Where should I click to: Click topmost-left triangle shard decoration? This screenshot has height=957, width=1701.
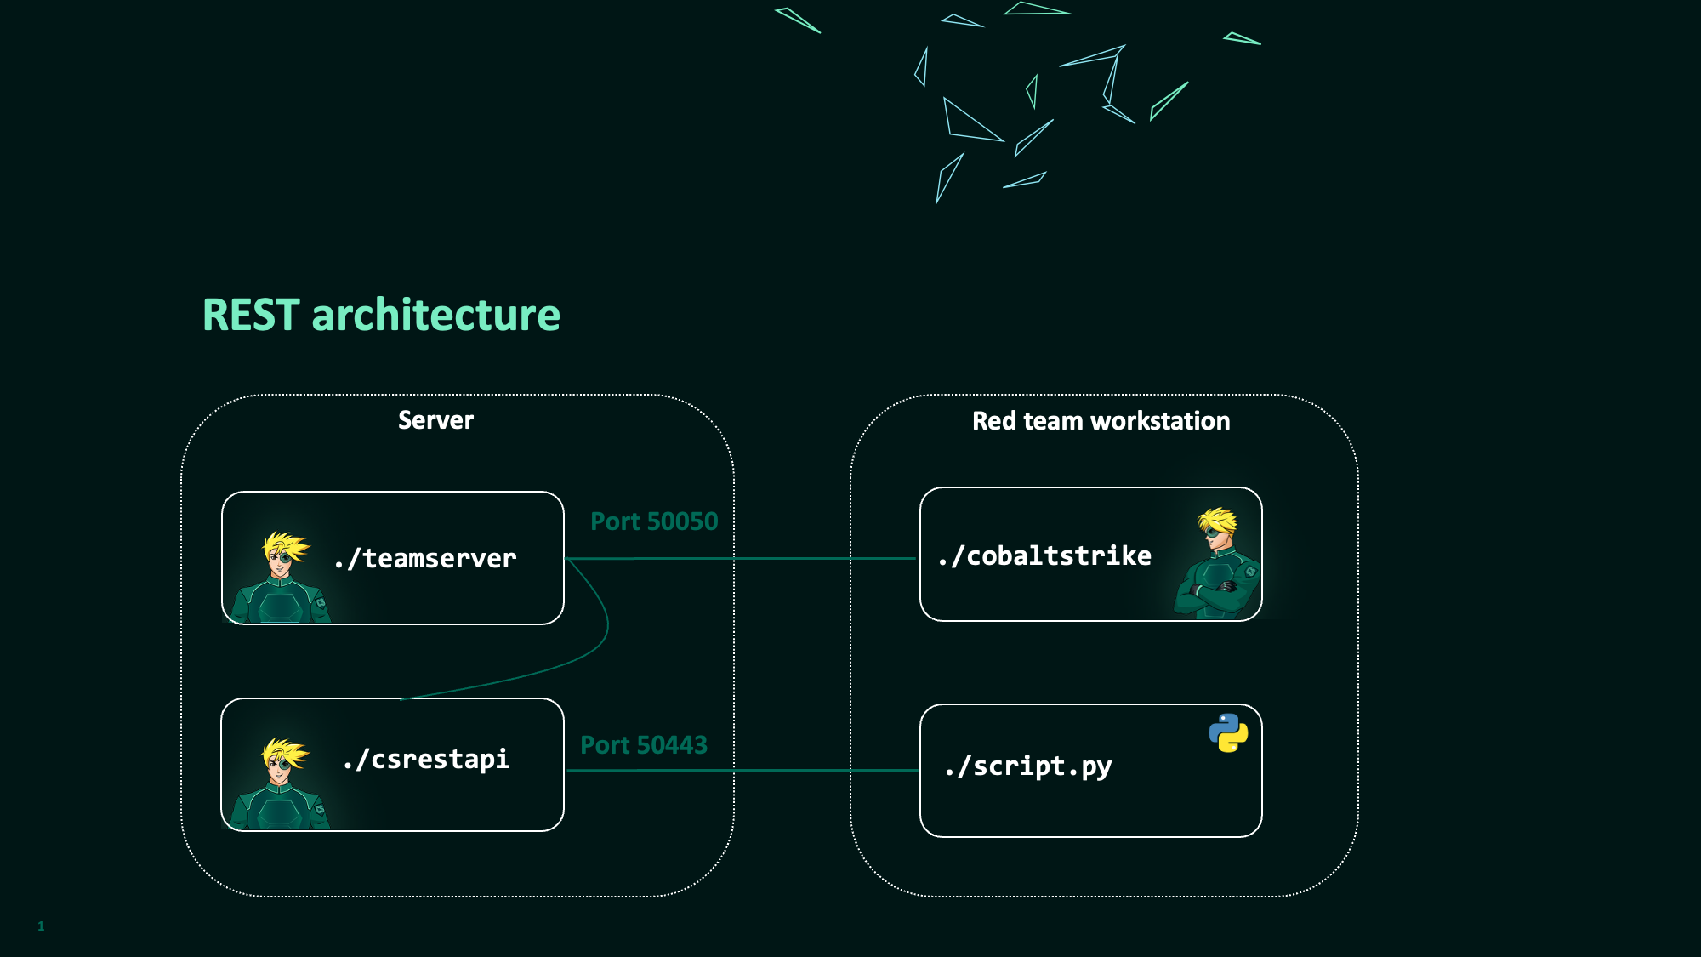tap(799, 20)
